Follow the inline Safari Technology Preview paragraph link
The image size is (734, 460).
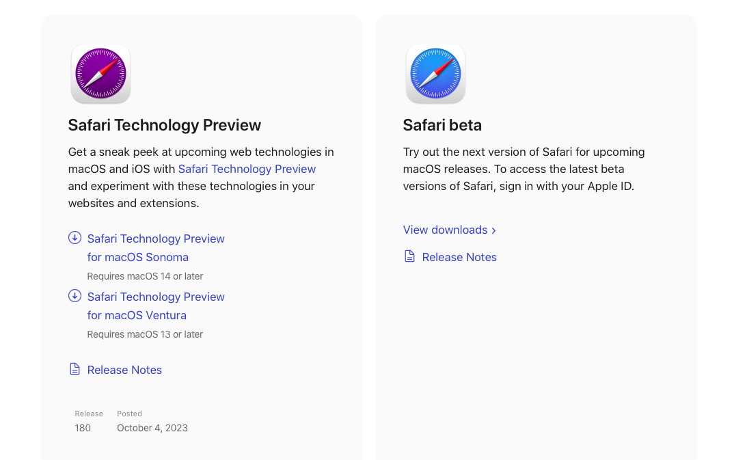click(x=247, y=169)
